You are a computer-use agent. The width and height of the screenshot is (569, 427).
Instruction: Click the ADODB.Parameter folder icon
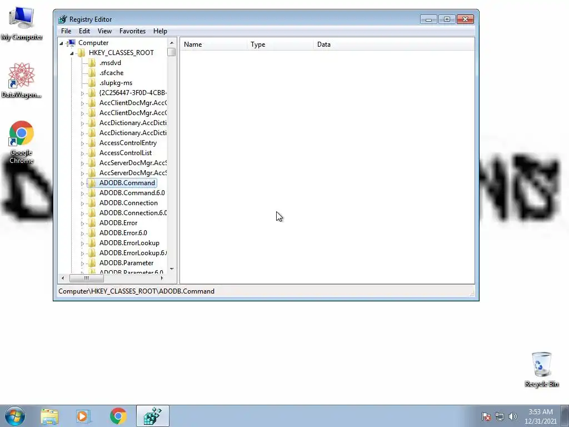[x=92, y=262]
